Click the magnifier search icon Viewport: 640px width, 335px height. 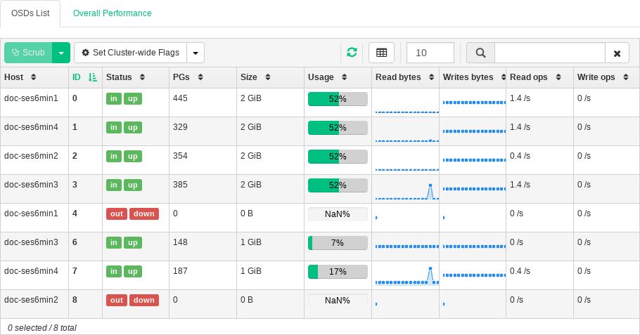(x=480, y=53)
